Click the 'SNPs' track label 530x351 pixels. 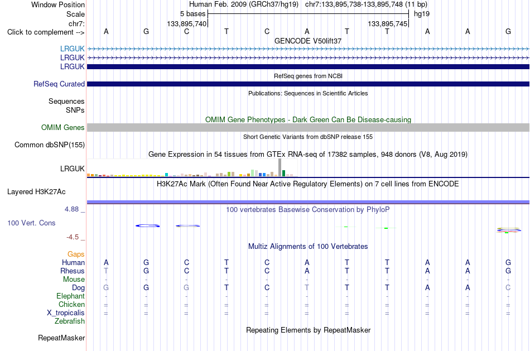pyautogui.click(x=75, y=110)
